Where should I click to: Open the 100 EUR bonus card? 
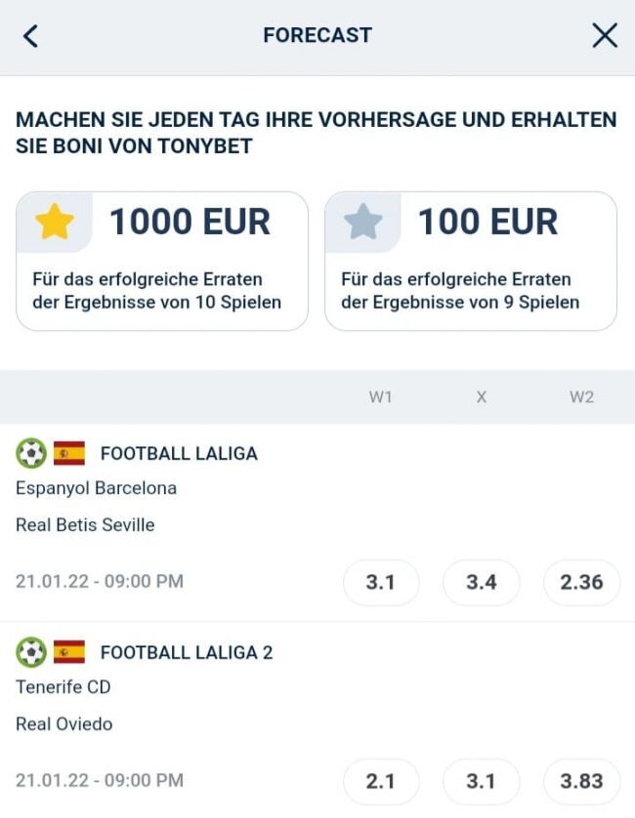coord(471,261)
